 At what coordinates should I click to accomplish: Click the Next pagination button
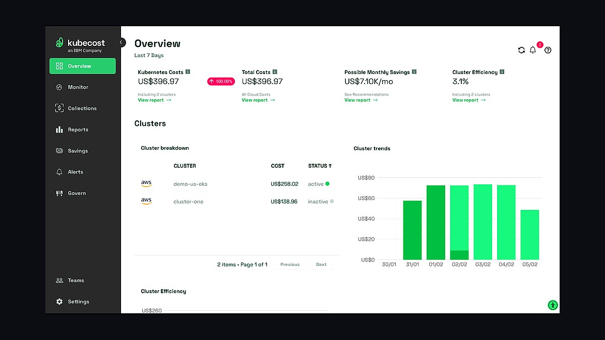click(321, 264)
